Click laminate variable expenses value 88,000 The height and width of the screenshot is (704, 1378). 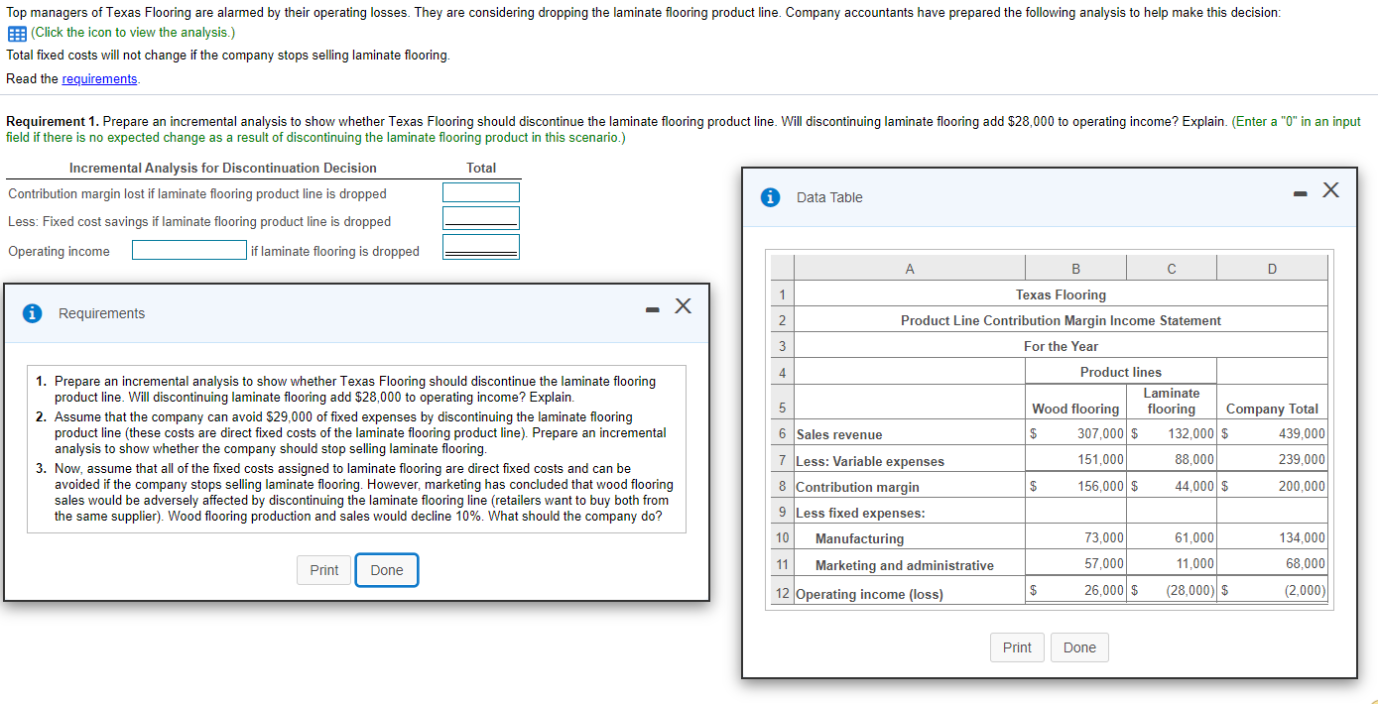[x=1194, y=459]
